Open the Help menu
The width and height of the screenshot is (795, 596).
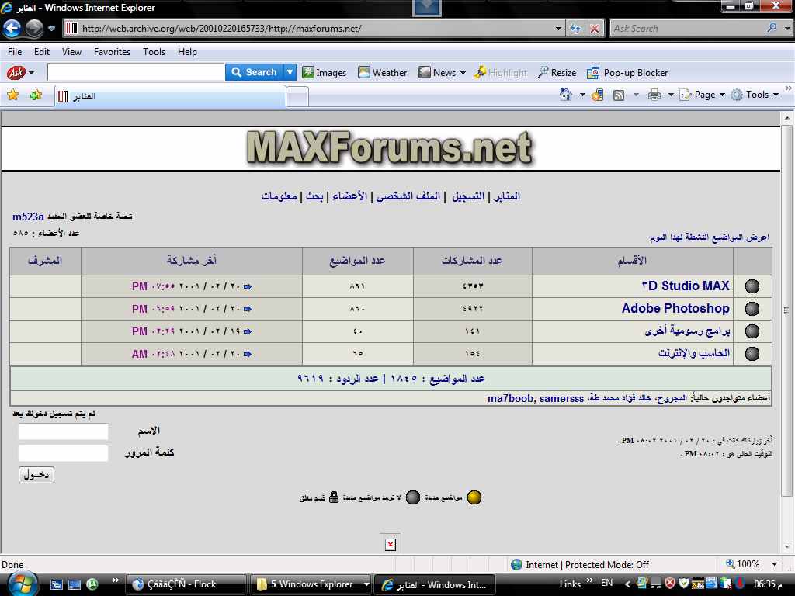point(187,52)
